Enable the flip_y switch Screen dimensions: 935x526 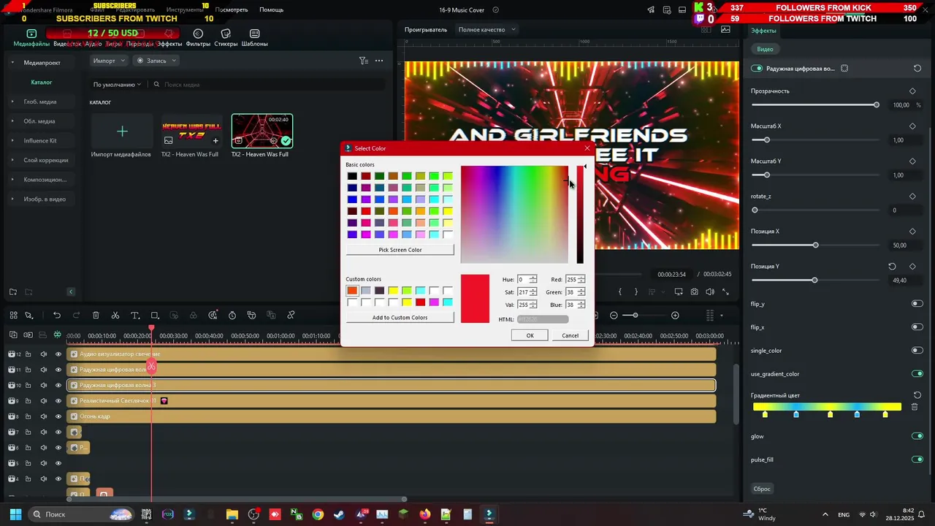click(917, 304)
